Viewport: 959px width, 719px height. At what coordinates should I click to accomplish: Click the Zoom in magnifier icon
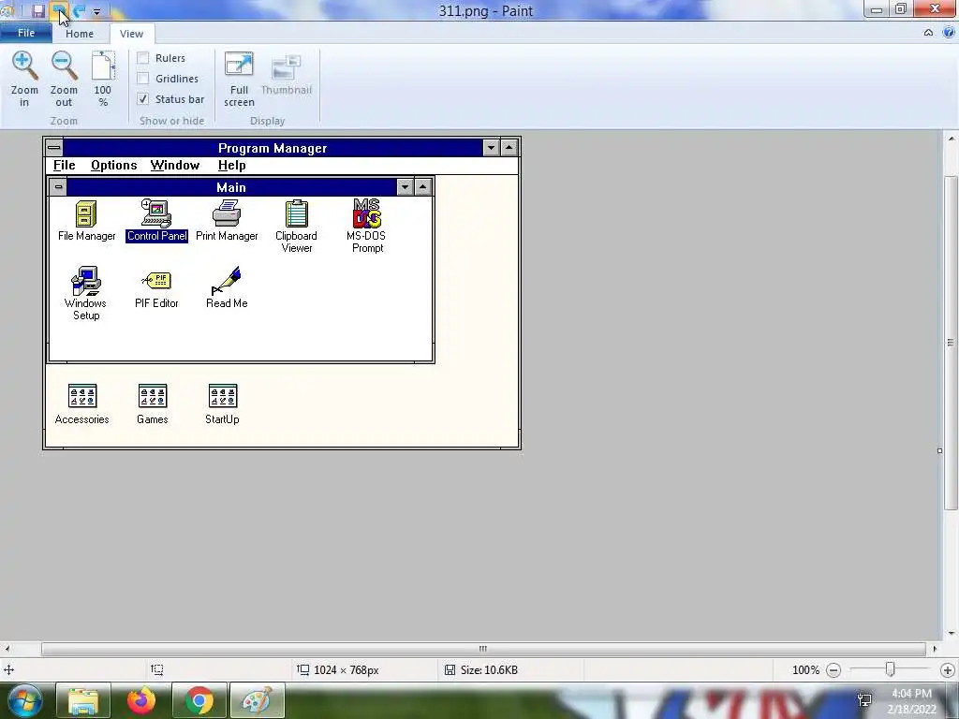[x=24, y=66]
